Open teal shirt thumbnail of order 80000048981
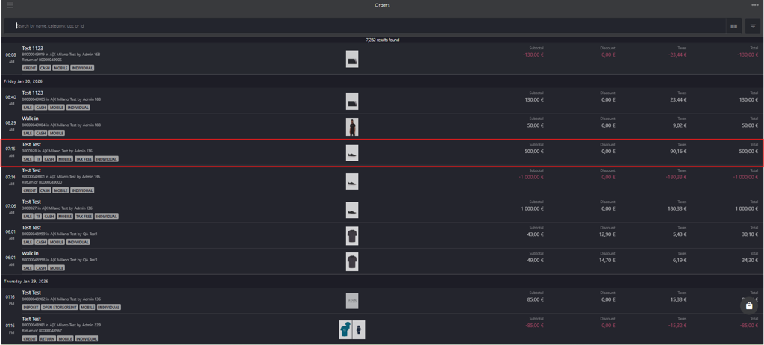 345,329
